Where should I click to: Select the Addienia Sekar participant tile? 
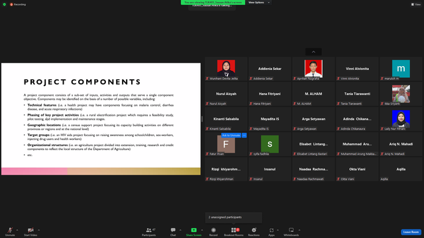pos(270,69)
